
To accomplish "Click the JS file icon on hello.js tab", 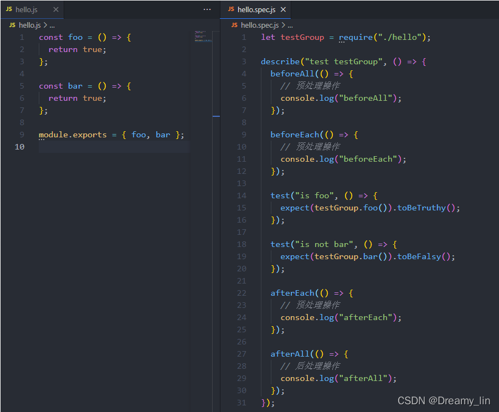I will [x=9, y=9].
